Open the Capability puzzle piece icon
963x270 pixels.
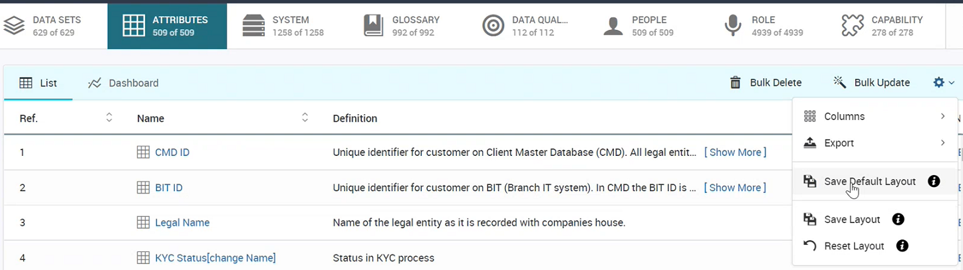coord(853,26)
